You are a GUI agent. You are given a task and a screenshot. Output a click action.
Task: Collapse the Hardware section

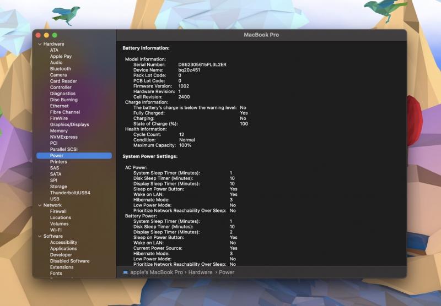point(40,44)
